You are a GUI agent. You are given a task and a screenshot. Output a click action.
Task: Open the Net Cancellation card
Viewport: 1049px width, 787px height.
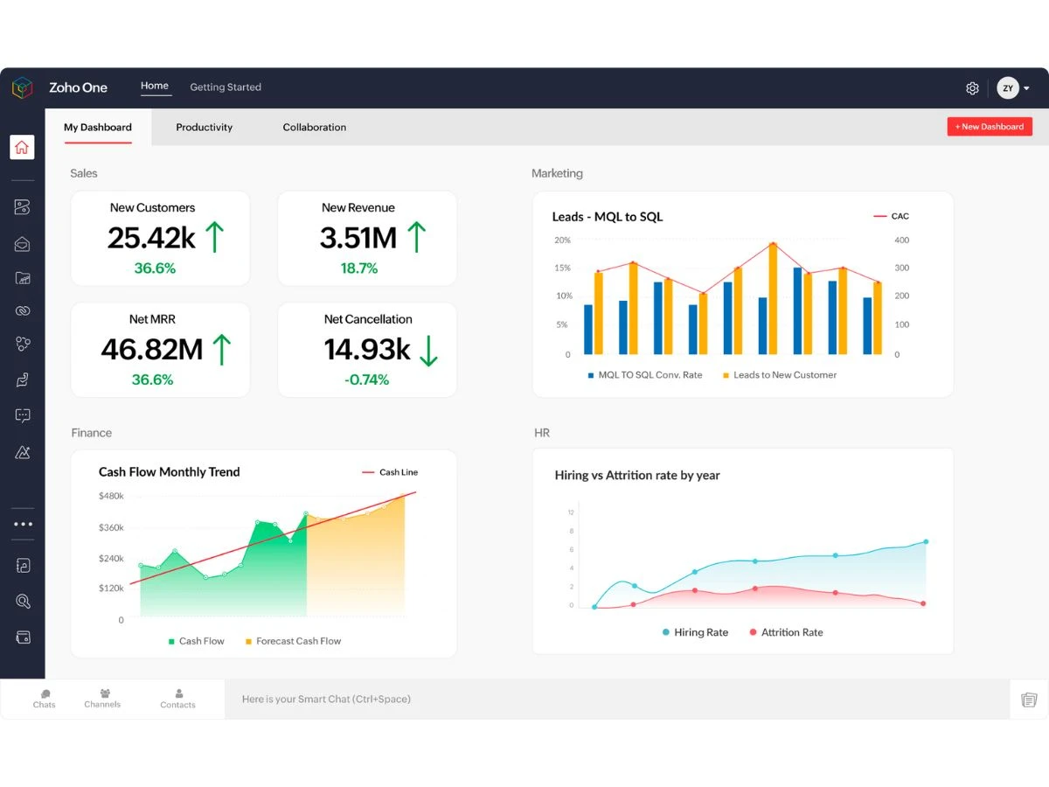click(x=367, y=350)
